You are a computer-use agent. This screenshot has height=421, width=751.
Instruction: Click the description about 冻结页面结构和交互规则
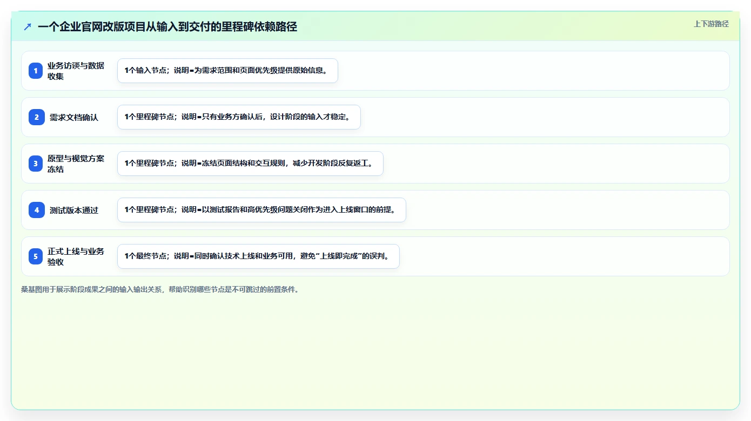pyautogui.click(x=250, y=164)
